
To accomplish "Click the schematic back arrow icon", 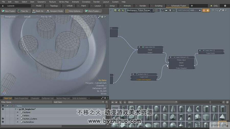I will tap(166, 10).
